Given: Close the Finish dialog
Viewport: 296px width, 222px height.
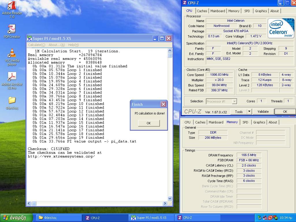Looking at the screenshot, I should tap(164, 104).
